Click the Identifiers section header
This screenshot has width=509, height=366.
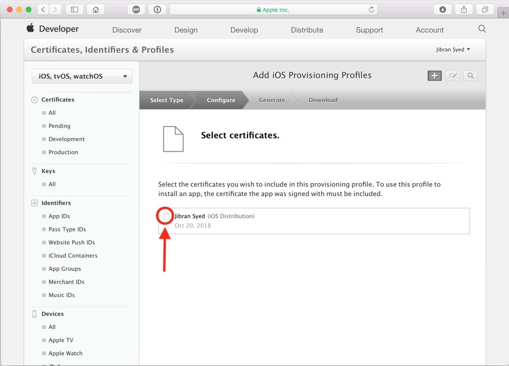point(56,203)
